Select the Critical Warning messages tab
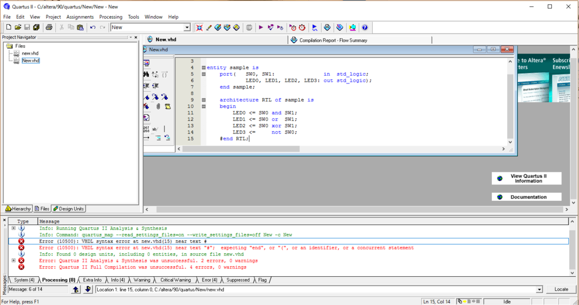 click(x=175, y=280)
